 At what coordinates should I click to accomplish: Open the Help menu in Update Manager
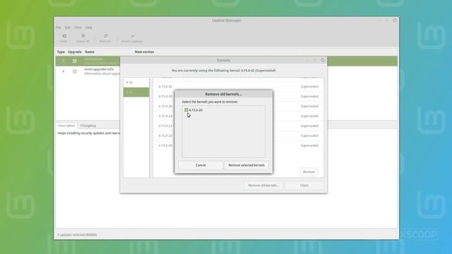[89, 28]
